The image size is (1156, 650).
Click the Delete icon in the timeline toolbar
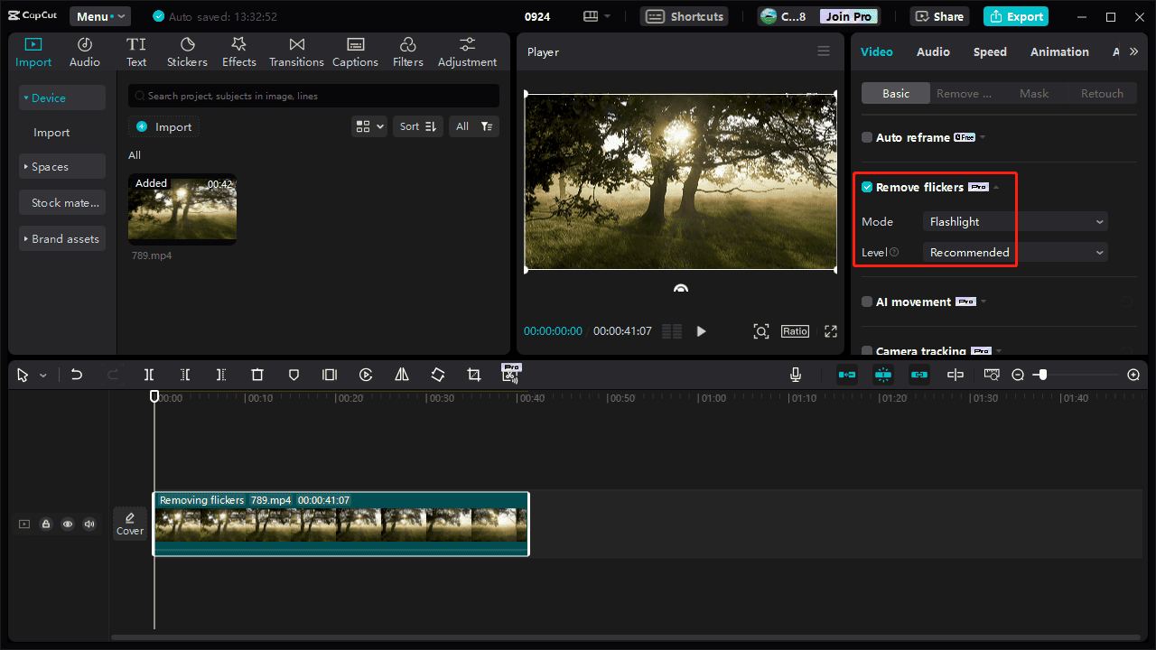[257, 375]
